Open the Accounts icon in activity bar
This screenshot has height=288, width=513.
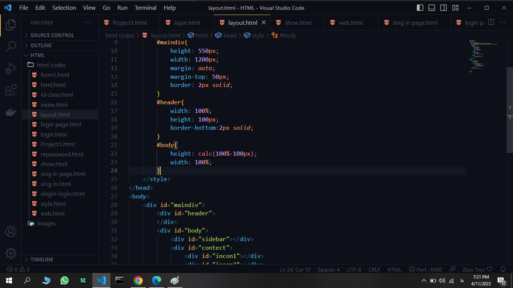pos(11,232)
